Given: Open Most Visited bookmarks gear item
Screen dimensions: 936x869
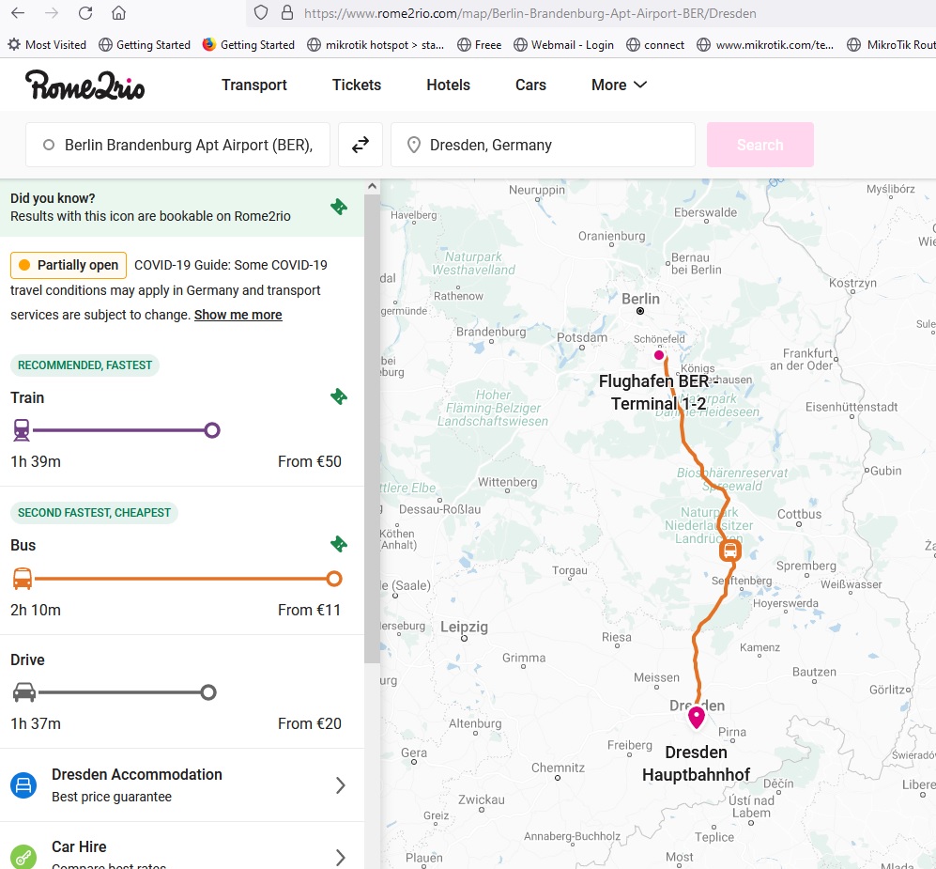Looking at the screenshot, I should coord(47,45).
